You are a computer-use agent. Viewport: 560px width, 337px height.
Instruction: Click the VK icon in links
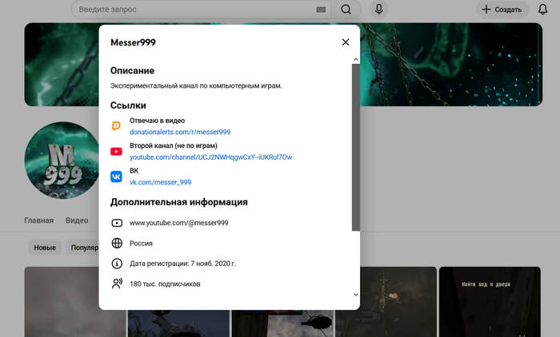(x=116, y=176)
